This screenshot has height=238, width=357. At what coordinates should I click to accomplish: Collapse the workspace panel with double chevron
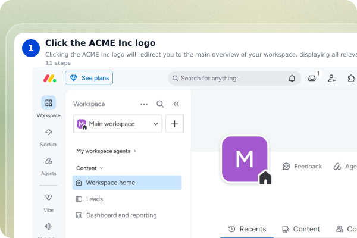click(176, 104)
